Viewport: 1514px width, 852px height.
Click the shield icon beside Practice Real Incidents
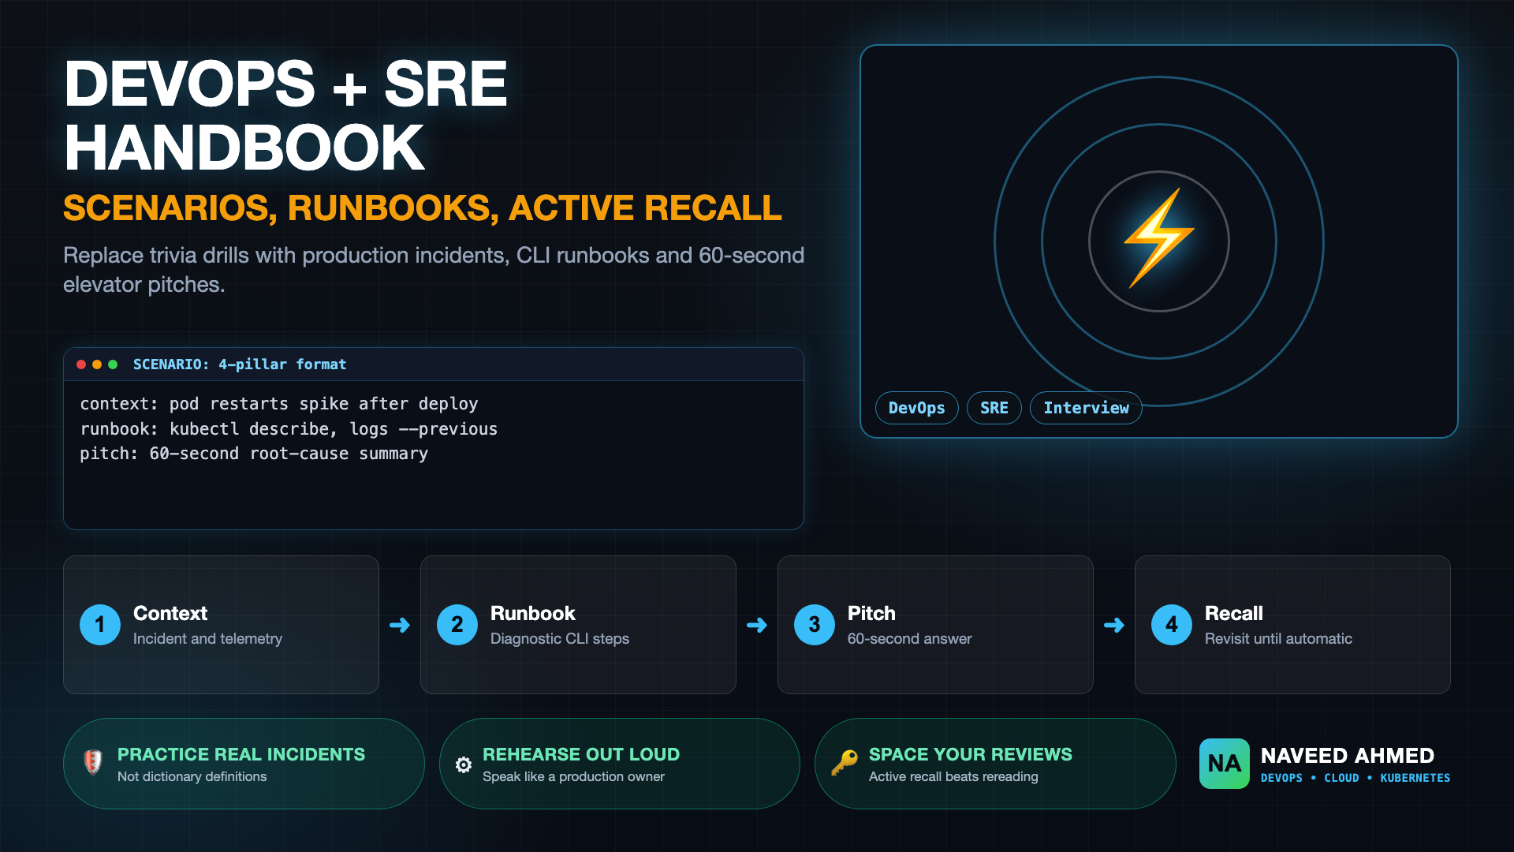tap(93, 762)
